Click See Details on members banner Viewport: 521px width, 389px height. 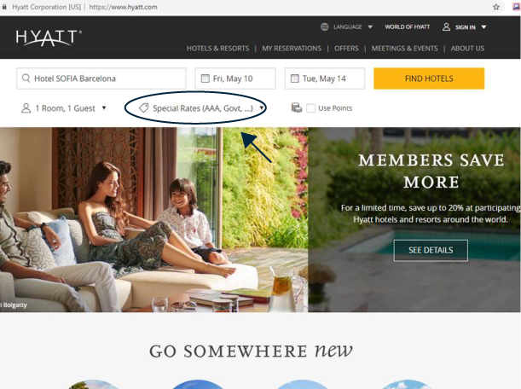tap(431, 250)
